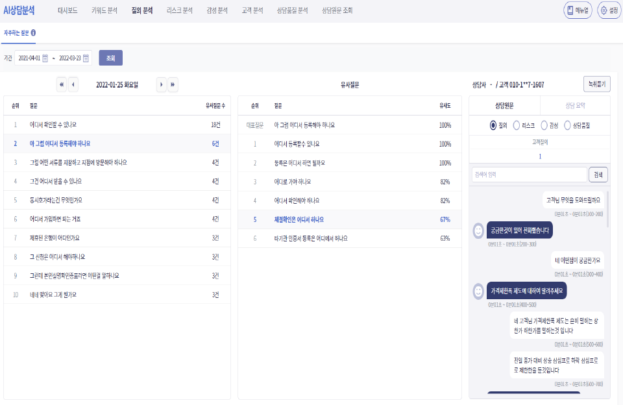Switch to the 상담원문 tab

[505, 106]
